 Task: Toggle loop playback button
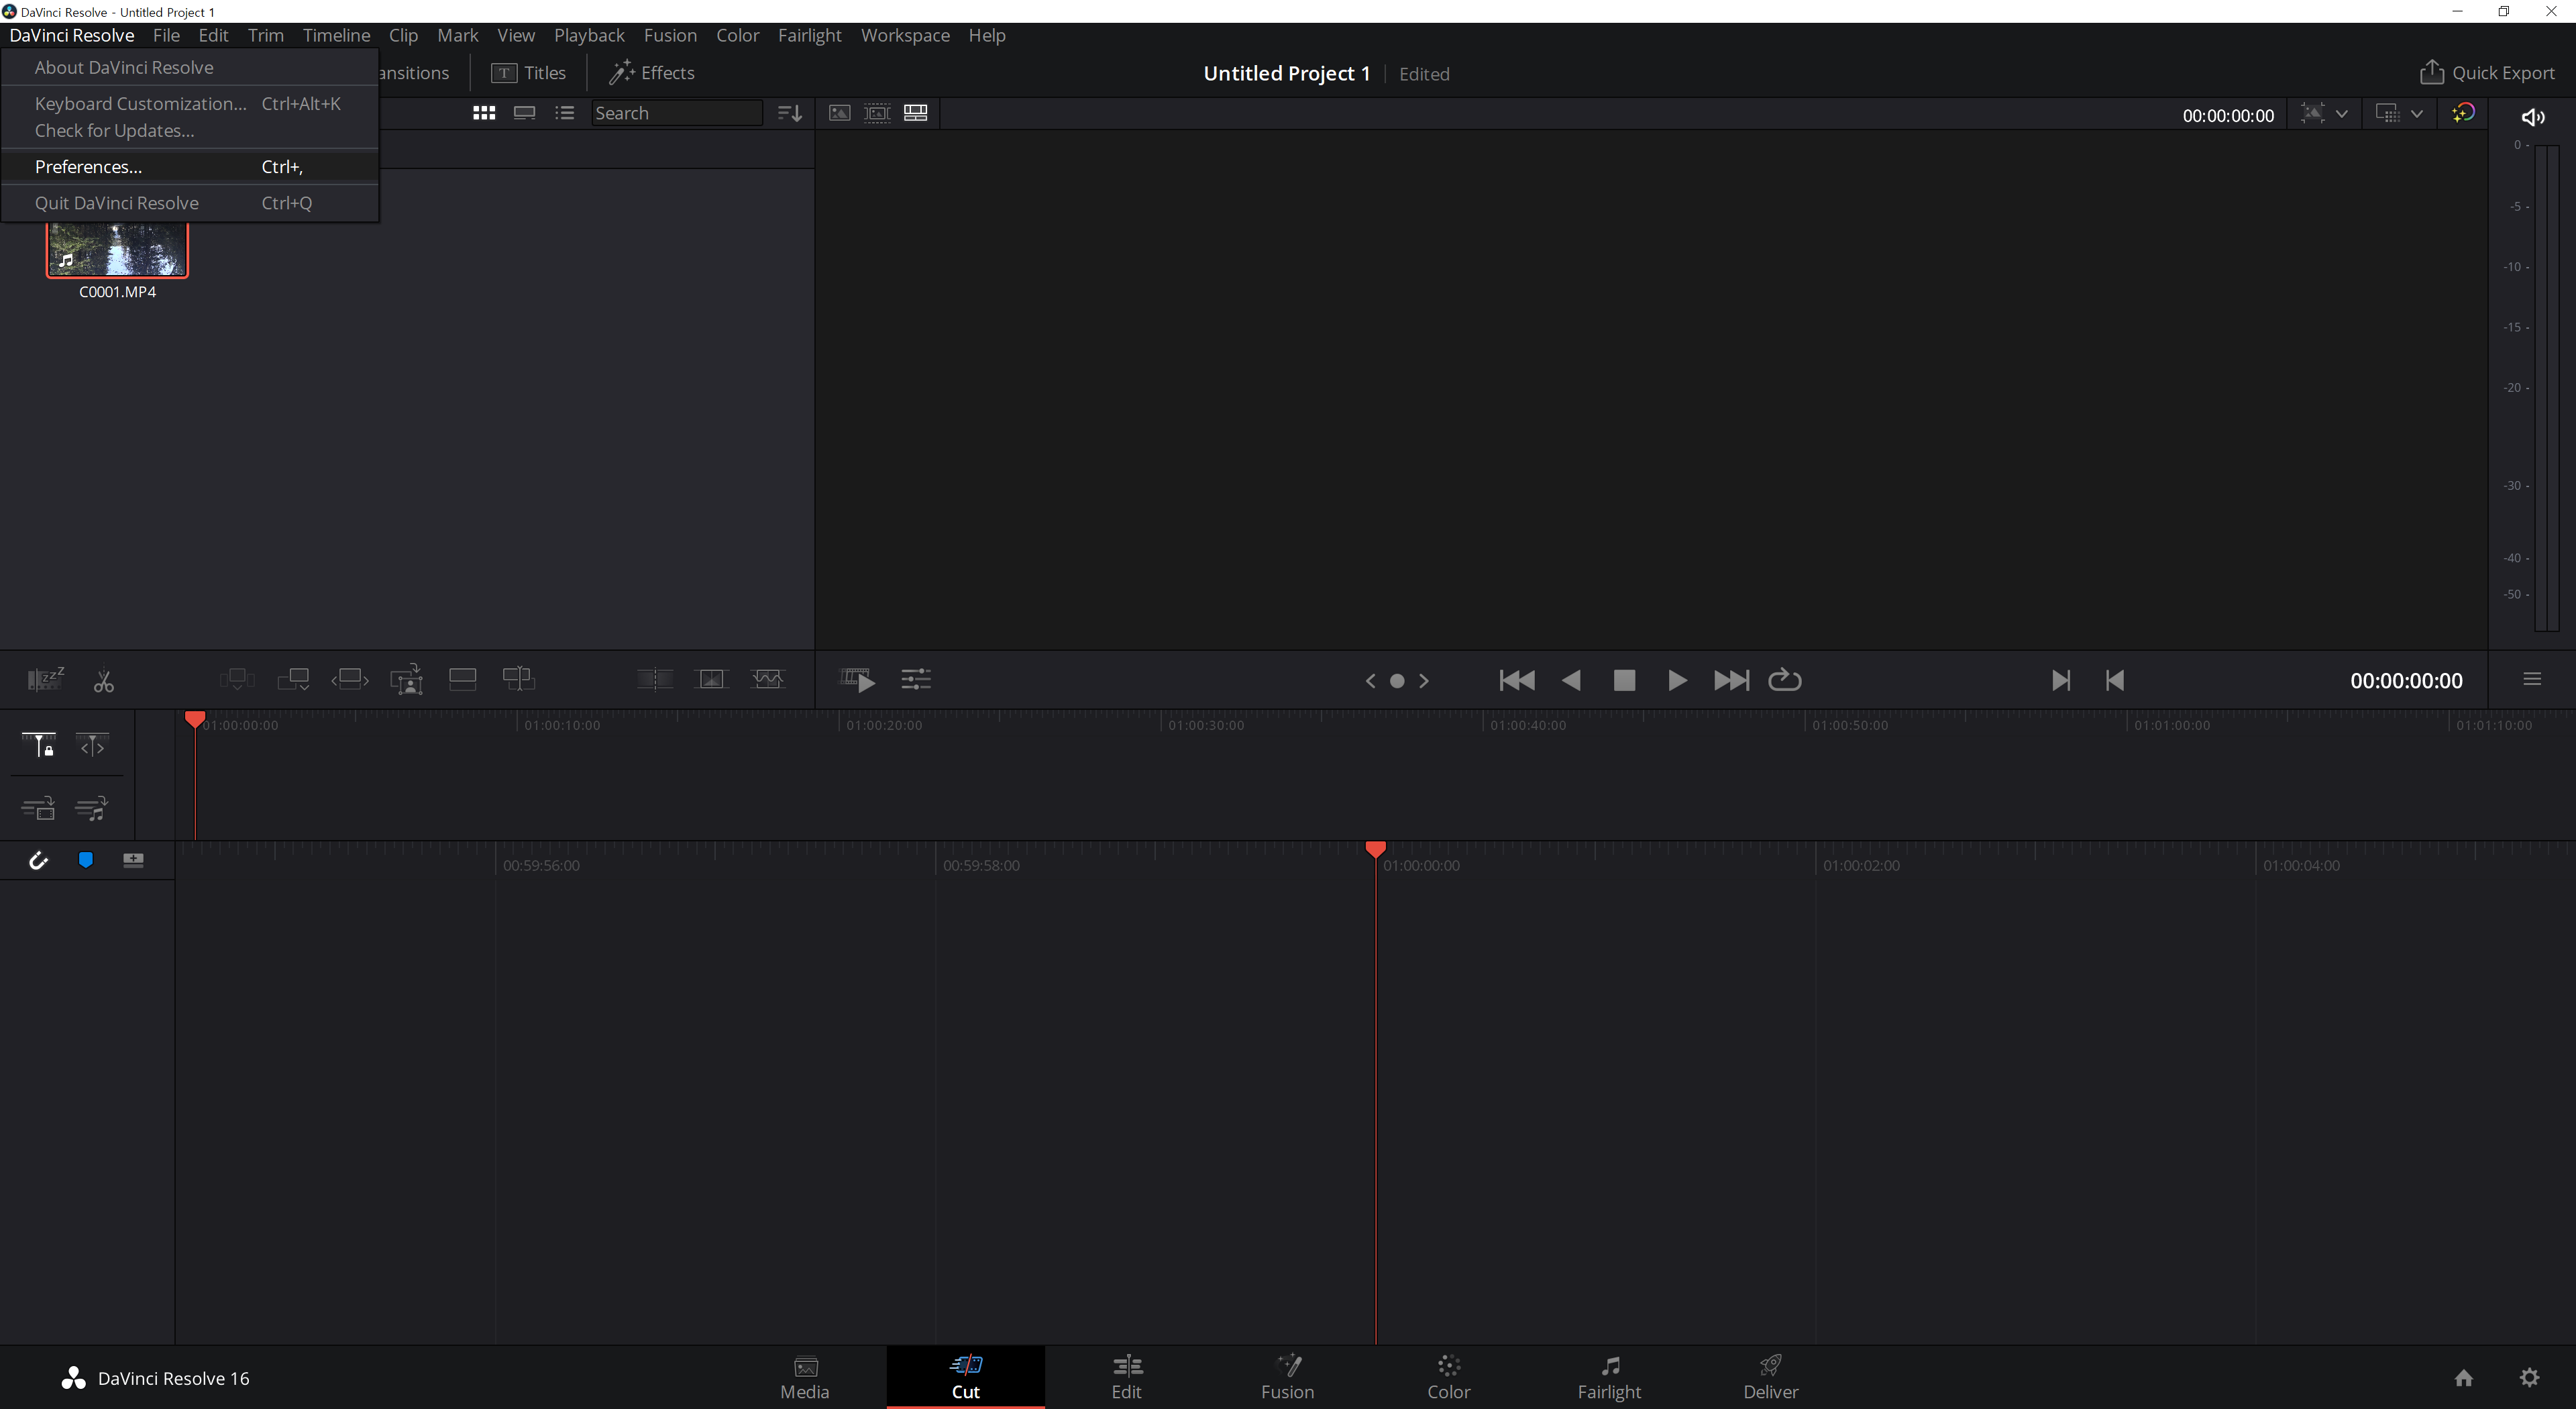click(1784, 680)
